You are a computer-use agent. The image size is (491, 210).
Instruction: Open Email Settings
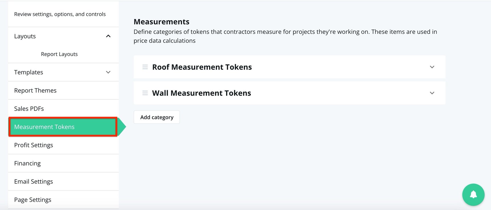pos(33,182)
